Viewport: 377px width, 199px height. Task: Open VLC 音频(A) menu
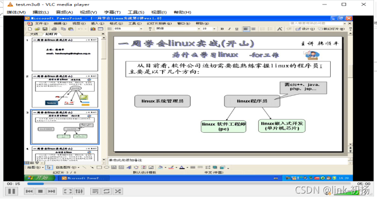[64, 12]
